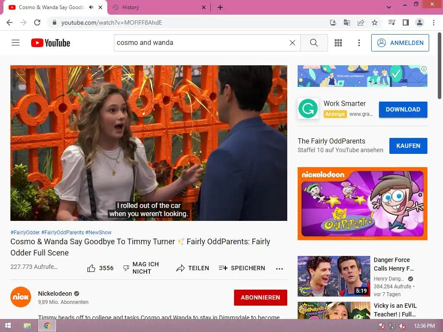The image size is (443, 332).
Task: Open the ad info icon
Action: 424,69
